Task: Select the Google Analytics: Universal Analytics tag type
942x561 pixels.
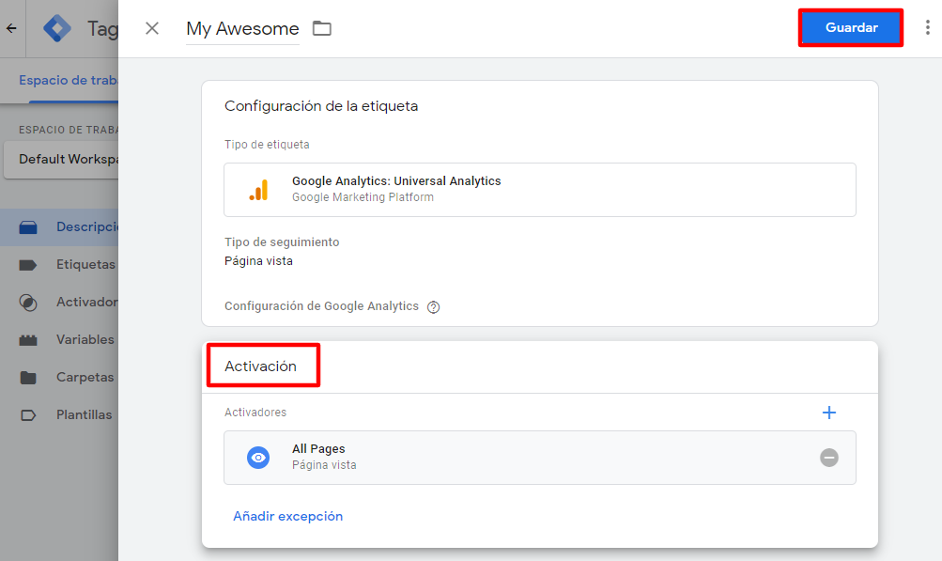Action: tap(540, 190)
